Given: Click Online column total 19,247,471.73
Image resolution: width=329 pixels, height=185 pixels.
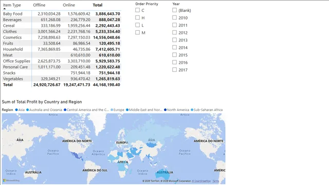Looking at the screenshot, I should click(x=77, y=85).
